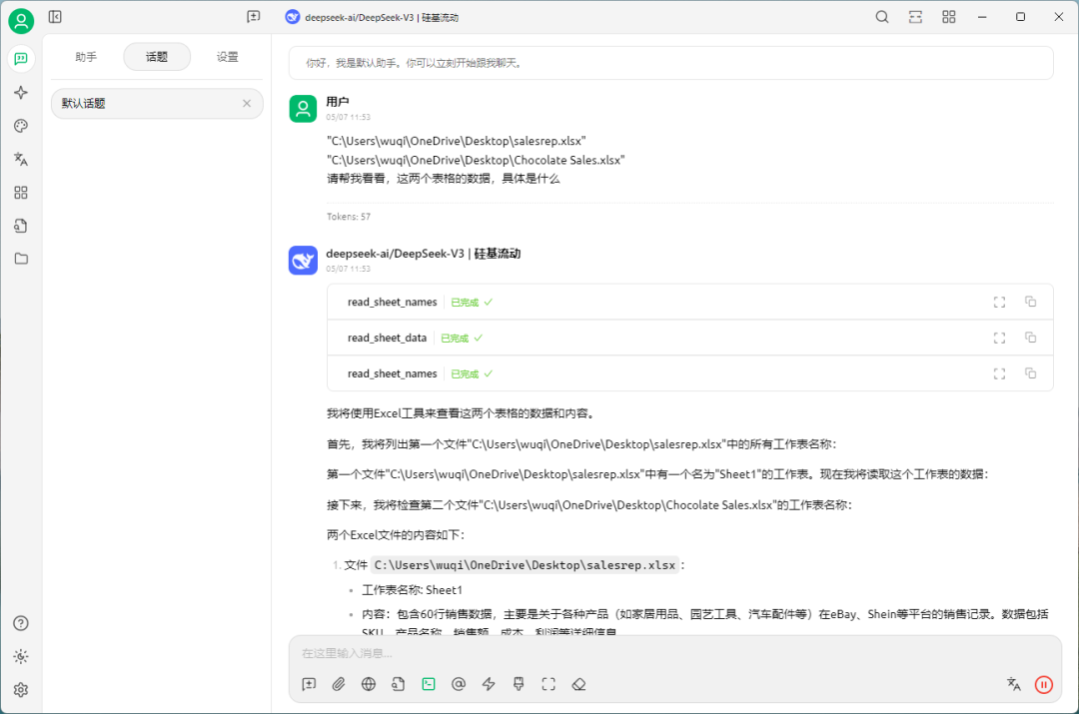Switch to the 助手 tab

[x=85, y=57]
